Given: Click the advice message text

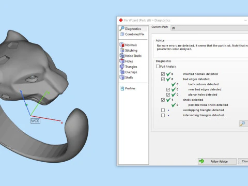Looking at the screenshot, I should pyautogui.click(x=203, y=48).
